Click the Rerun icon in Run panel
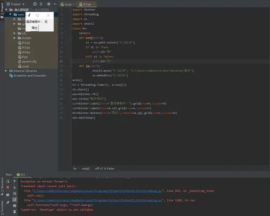Screen dimensions: 270x216 click(8, 181)
